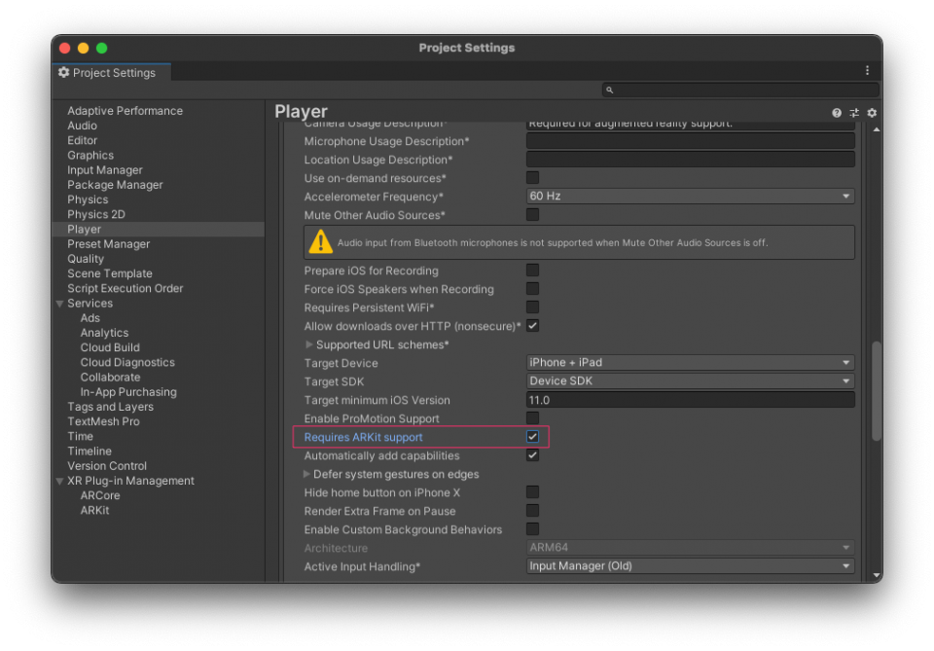The height and width of the screenshot is (651, 934).
Task: Disable the Requires ARKit support checkbox
Action: (x=532, y=436)
